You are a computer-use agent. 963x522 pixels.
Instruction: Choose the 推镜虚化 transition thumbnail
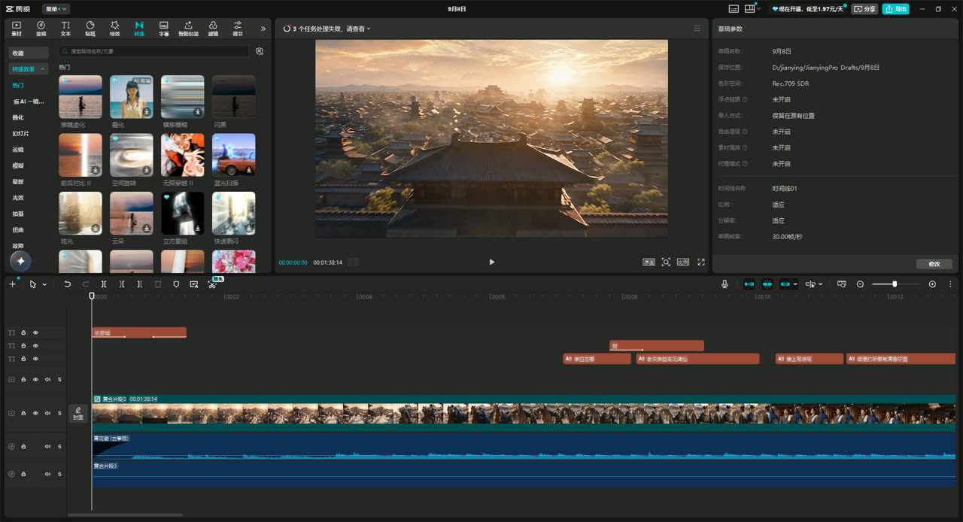coord(81,96)
